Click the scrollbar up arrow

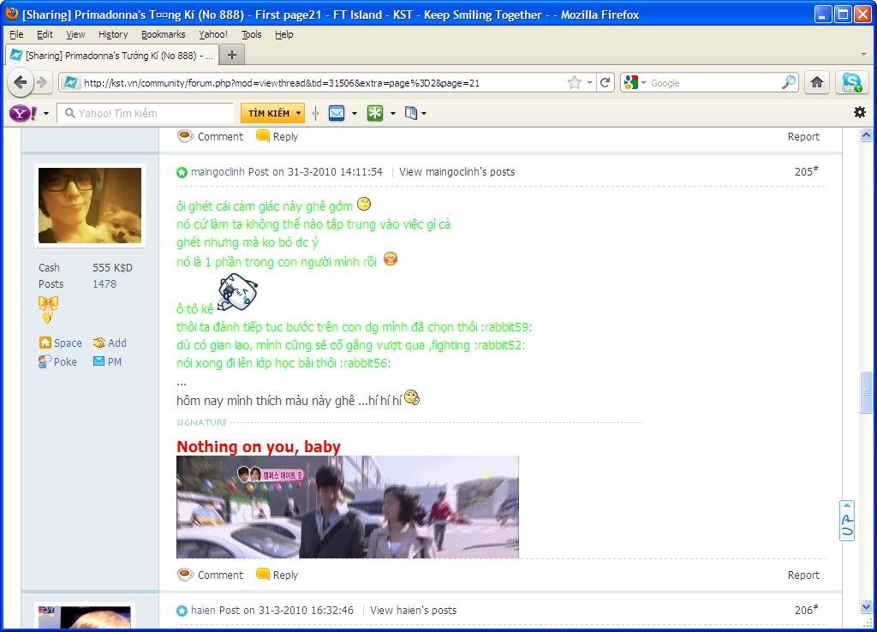pyautogui.click(x=866, y=134)
